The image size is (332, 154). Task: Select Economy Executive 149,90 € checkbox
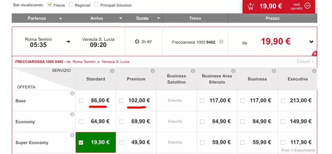(283, 122)
